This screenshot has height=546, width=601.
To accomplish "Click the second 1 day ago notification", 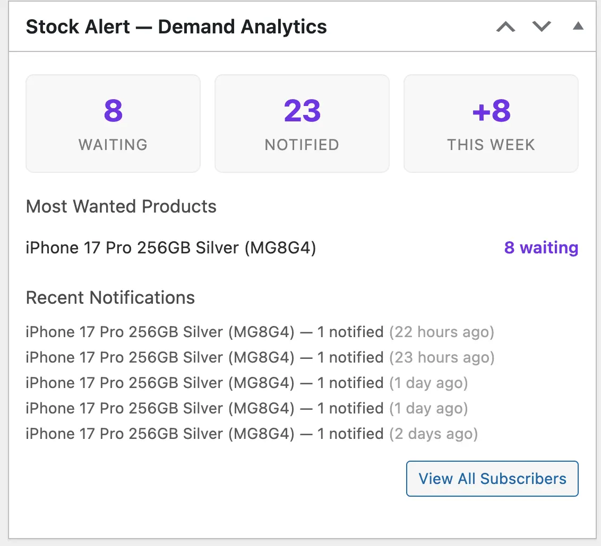I will (247, 408).
